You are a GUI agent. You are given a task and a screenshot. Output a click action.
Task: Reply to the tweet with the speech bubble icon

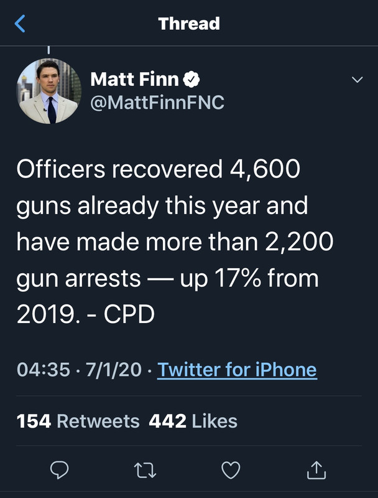(x=59, y=470)
